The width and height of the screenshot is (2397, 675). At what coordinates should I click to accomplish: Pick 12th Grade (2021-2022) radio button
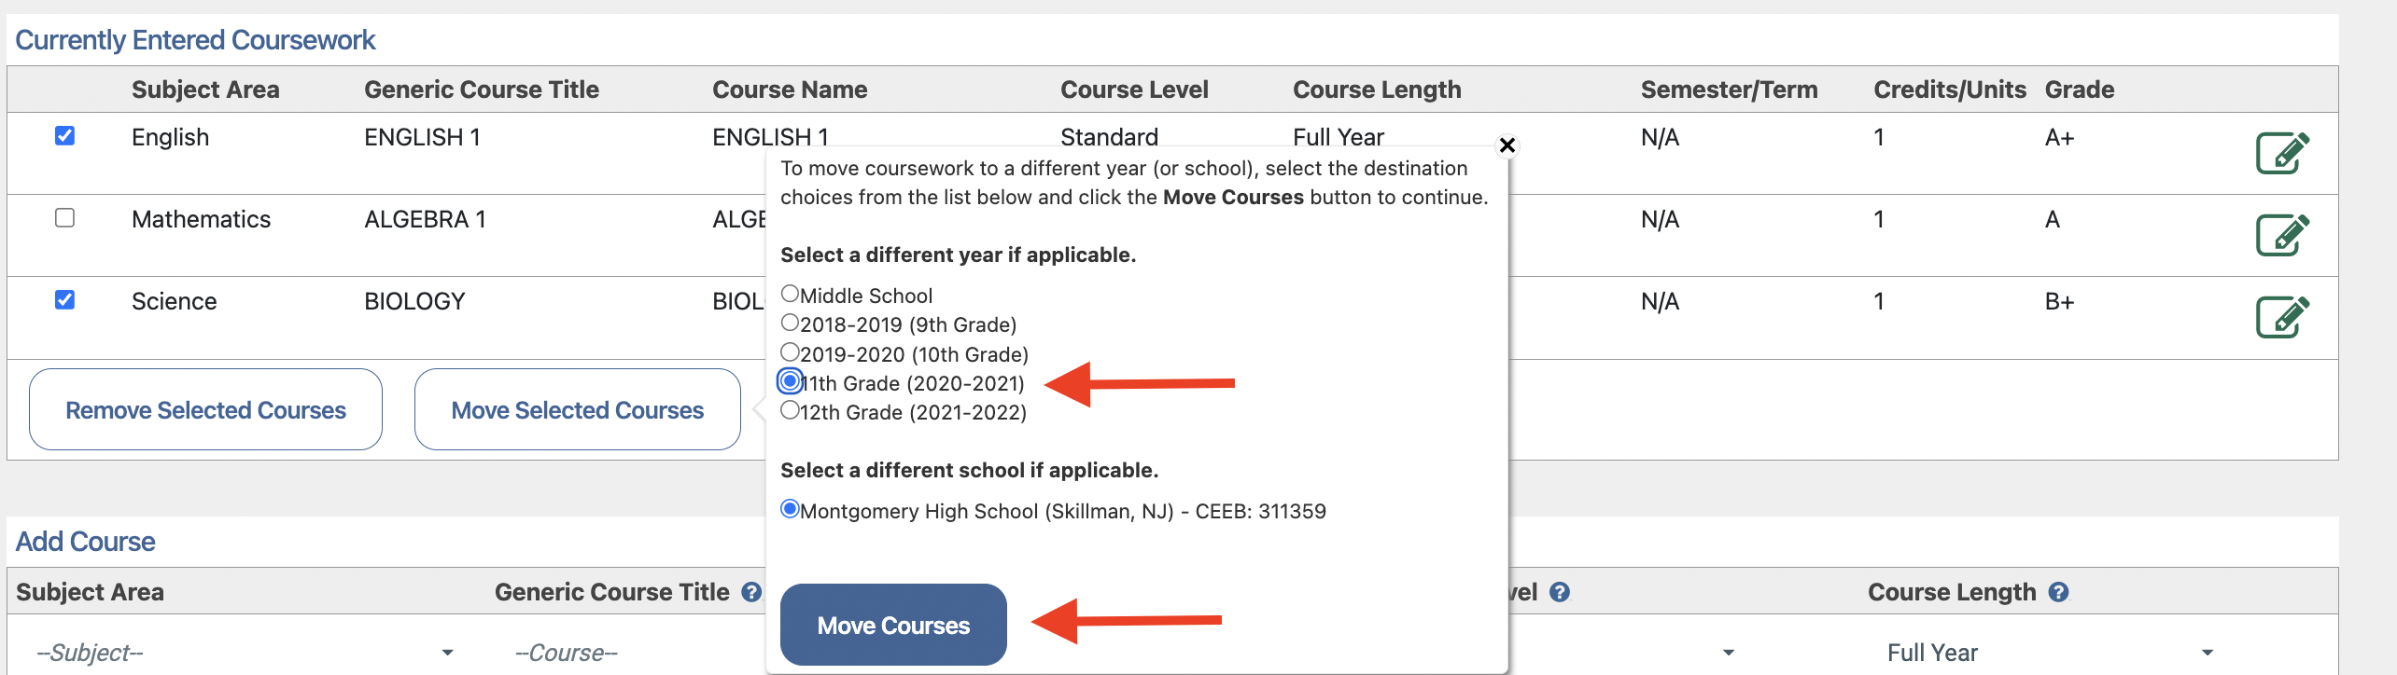[791, 411]
